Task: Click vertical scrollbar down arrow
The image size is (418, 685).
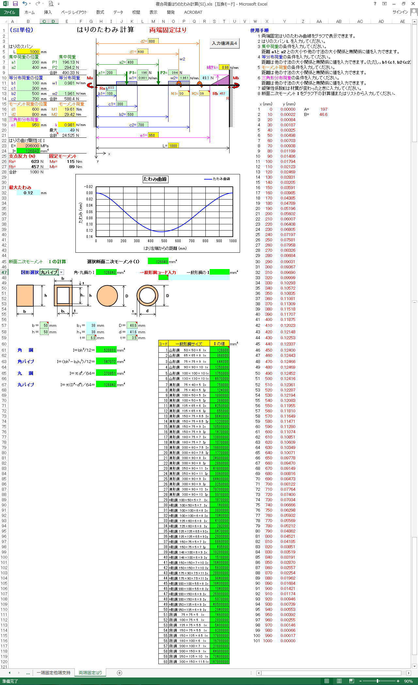Action: click(x=415, y=666)
